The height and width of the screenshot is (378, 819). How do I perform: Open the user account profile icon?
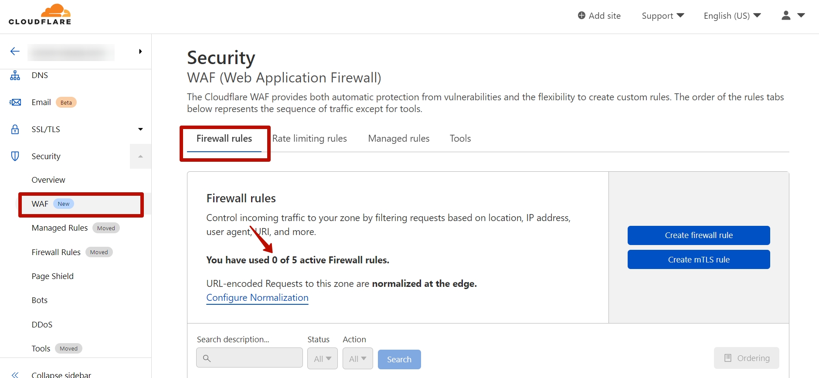tap(786, 16)
